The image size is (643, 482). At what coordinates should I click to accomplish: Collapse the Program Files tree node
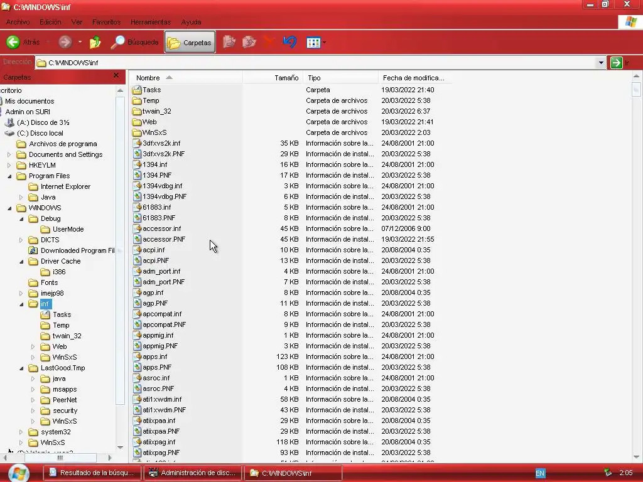[9, 176]
